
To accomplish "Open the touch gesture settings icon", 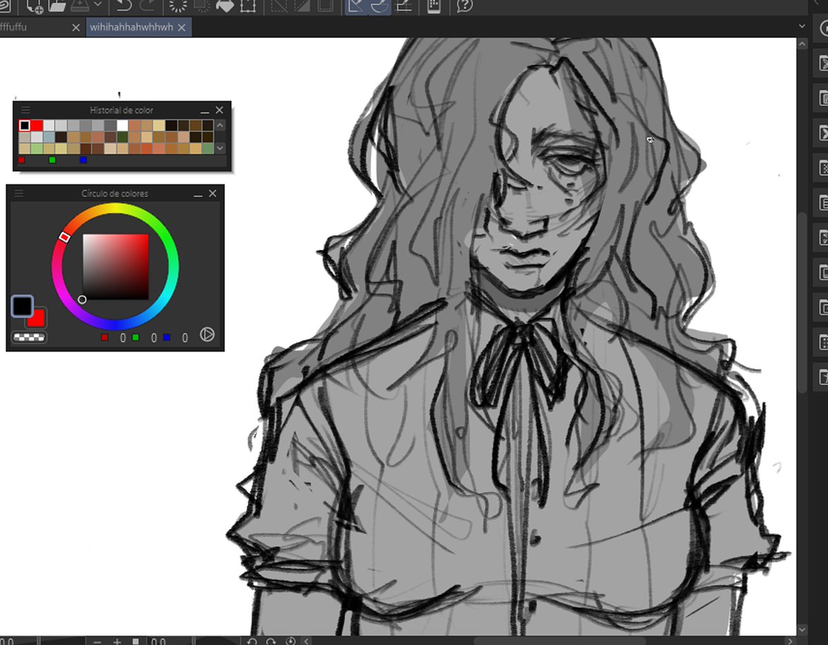I will [434, 6].
